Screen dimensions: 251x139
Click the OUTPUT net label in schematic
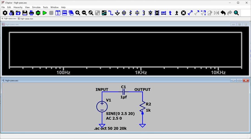(142, 90)
